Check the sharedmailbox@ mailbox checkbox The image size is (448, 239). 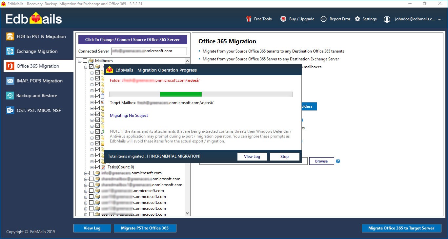[91, 179]
